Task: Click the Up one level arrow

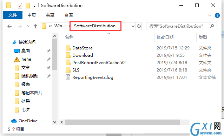Action: pyautogui.click(x=35, y=26)
